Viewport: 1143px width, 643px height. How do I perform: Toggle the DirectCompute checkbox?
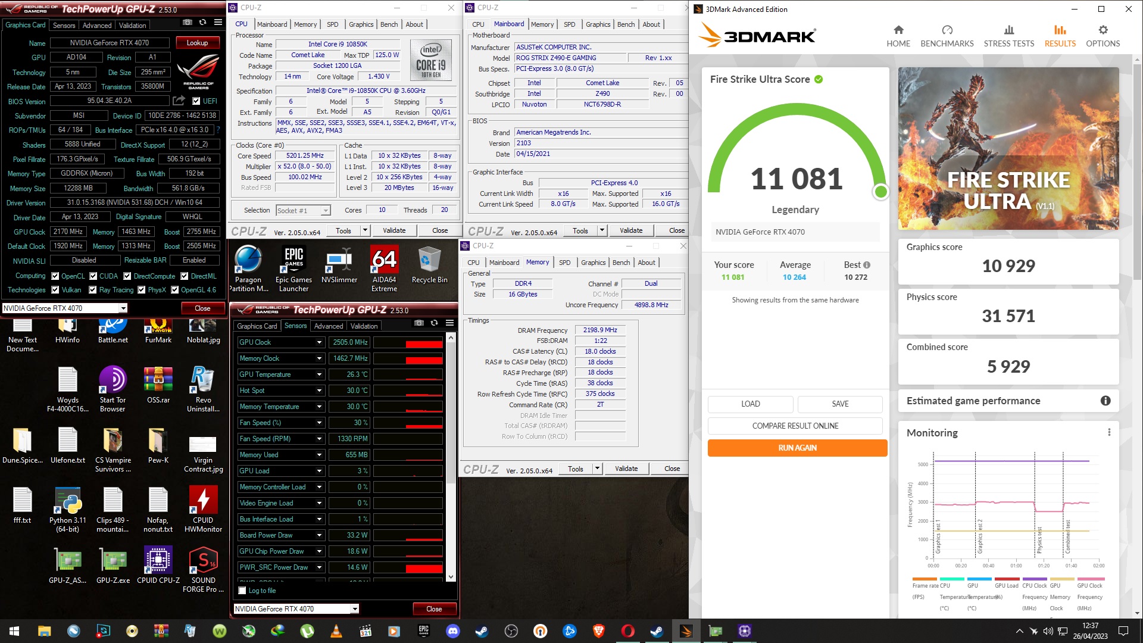(x=127, y=276)
